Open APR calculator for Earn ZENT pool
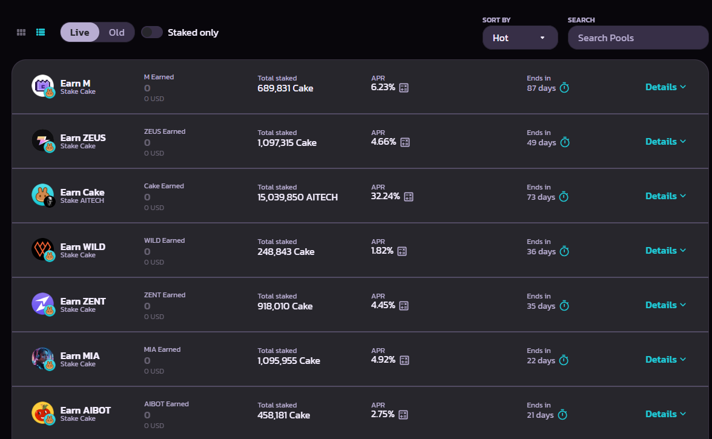 coord(404,306)
